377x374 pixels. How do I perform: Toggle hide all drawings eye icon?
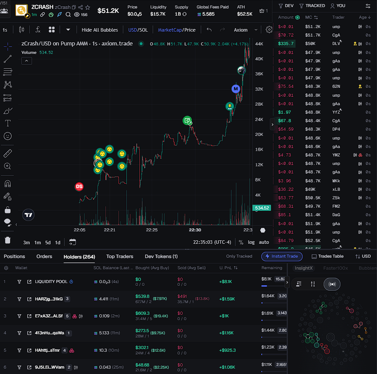point(8,222)
